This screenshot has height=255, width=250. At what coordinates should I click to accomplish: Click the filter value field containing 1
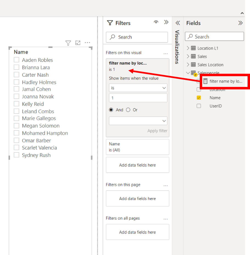click(x=138, y=98)
